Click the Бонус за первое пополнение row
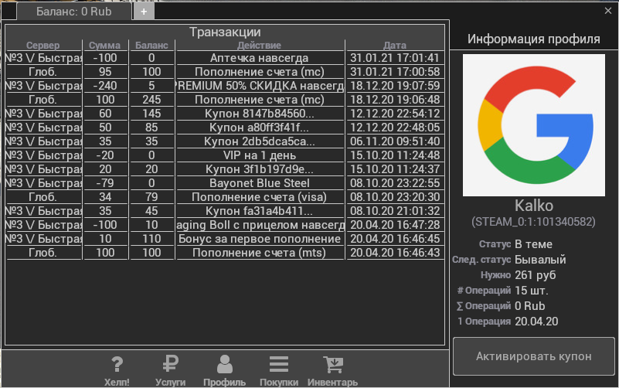 [260, 239]
